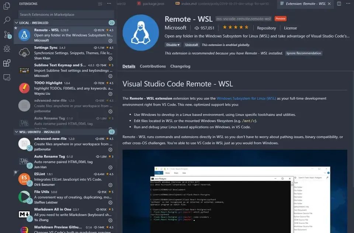This screenshot has width=354, height=233.
Task: Switch to the Contributions tab
Action: pyautogui.click(x=152, y=66)
